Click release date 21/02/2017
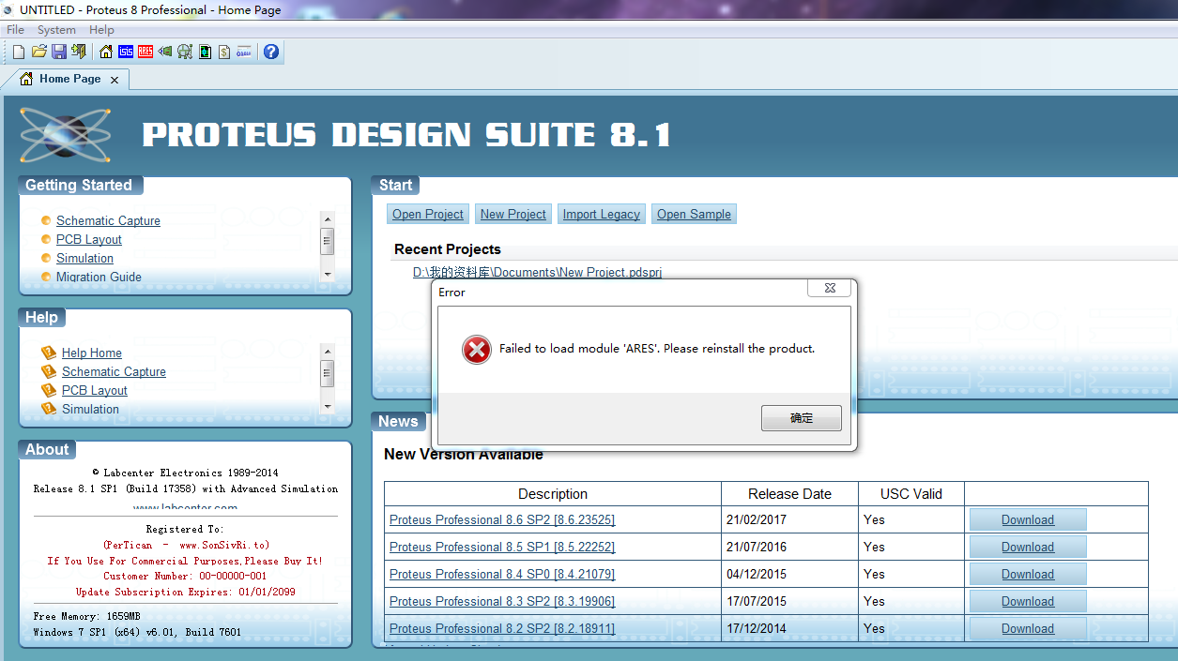The width and height of the screenshot is (1178, 661). pos(758,519)
